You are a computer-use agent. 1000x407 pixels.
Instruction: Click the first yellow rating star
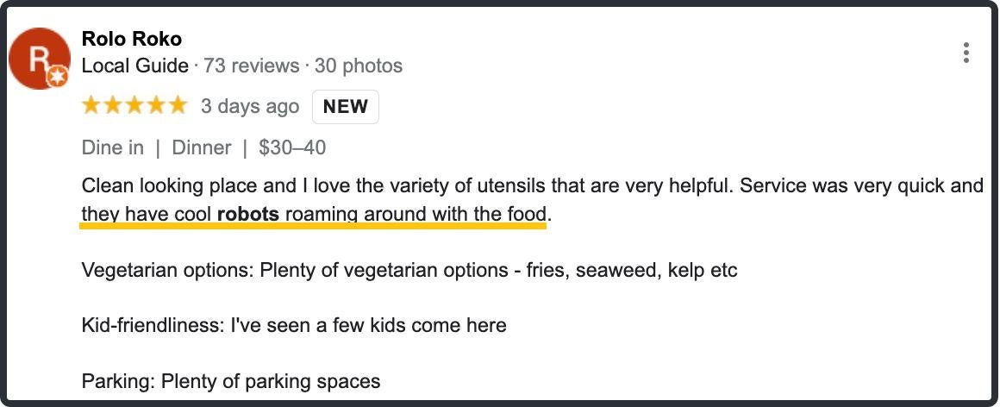(91, 106)
